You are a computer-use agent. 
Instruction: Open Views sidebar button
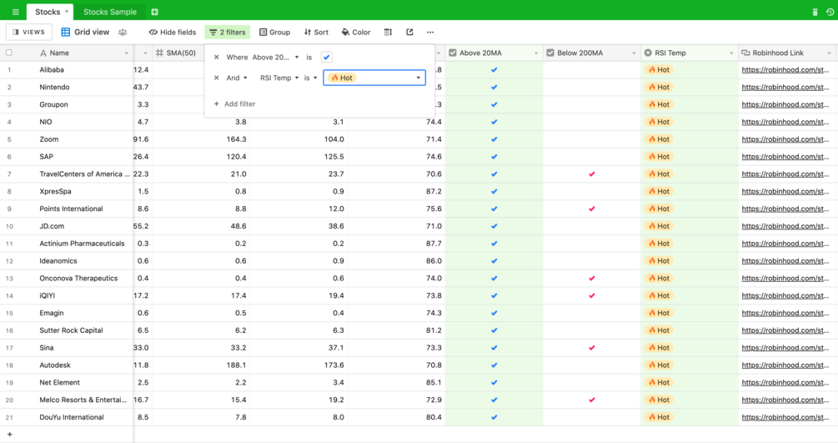tap(29, 32)
